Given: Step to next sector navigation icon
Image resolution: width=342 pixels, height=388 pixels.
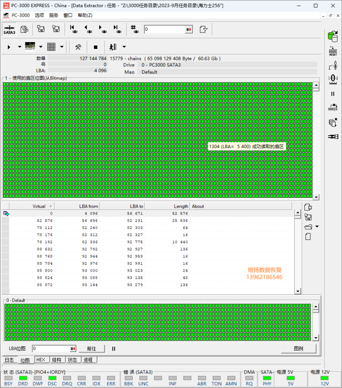Looking at the screenshot, I should 103,29.
